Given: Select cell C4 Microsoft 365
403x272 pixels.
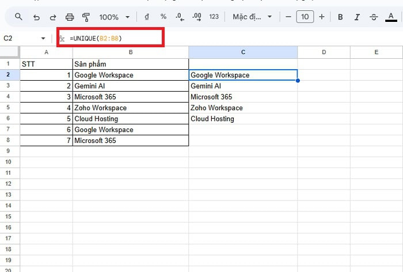Looking at the screenshot, I should pos(243,97).
